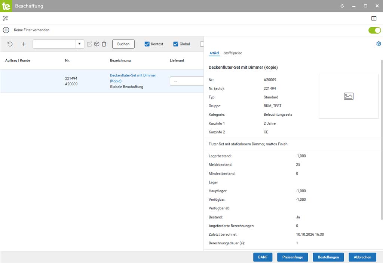Image resolution: width=383 pixels, height=263 pixels.
Task: Click the Preisanfrage button
Action: [292, 257]
